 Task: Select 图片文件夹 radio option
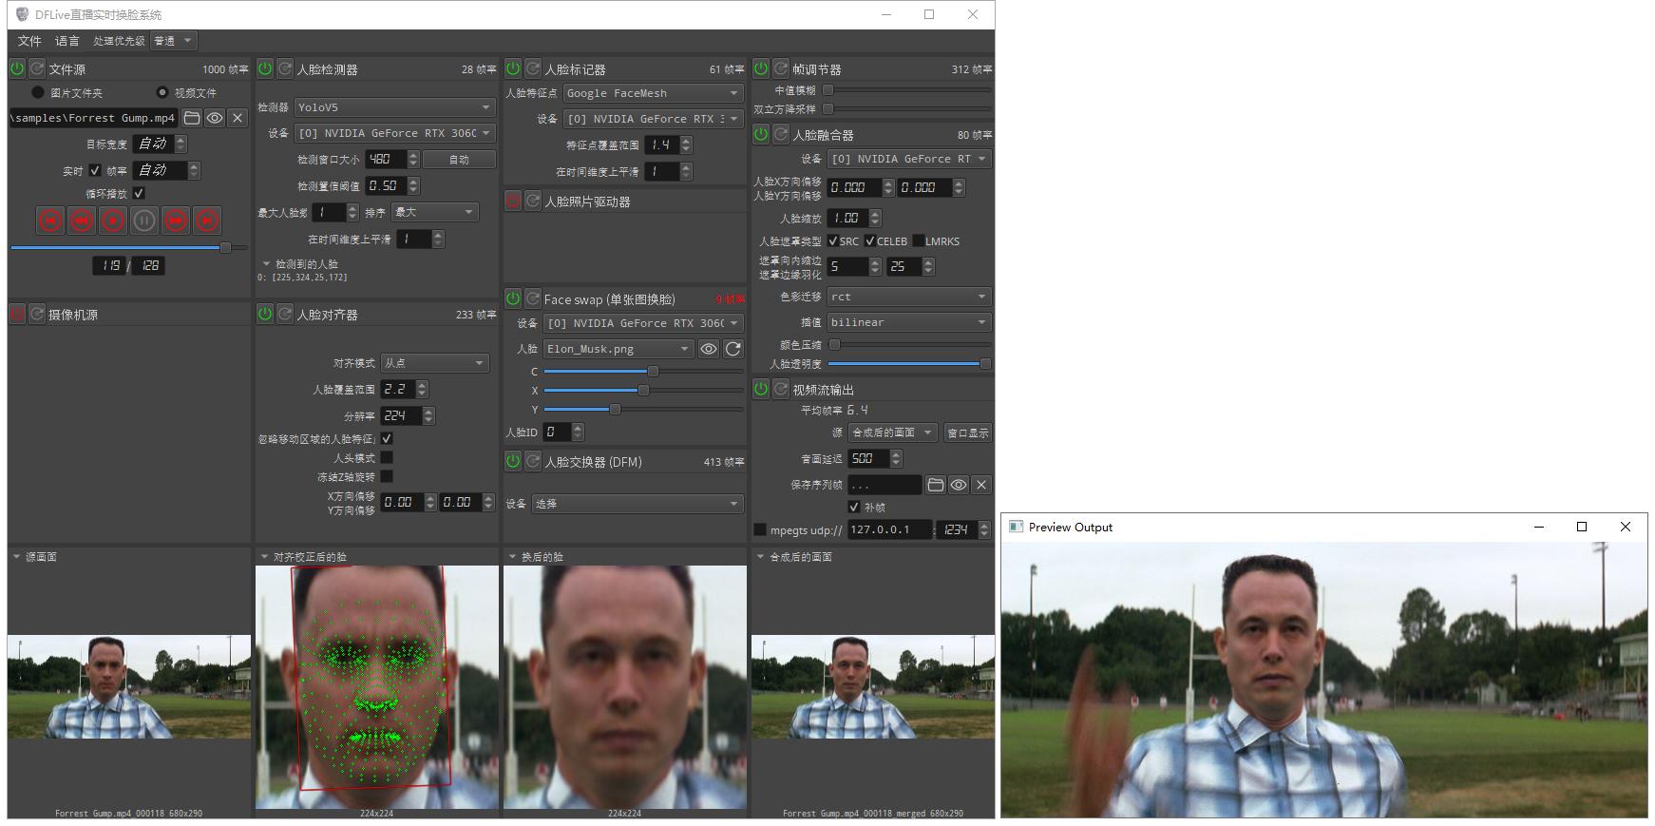click(x=38, y=92)
